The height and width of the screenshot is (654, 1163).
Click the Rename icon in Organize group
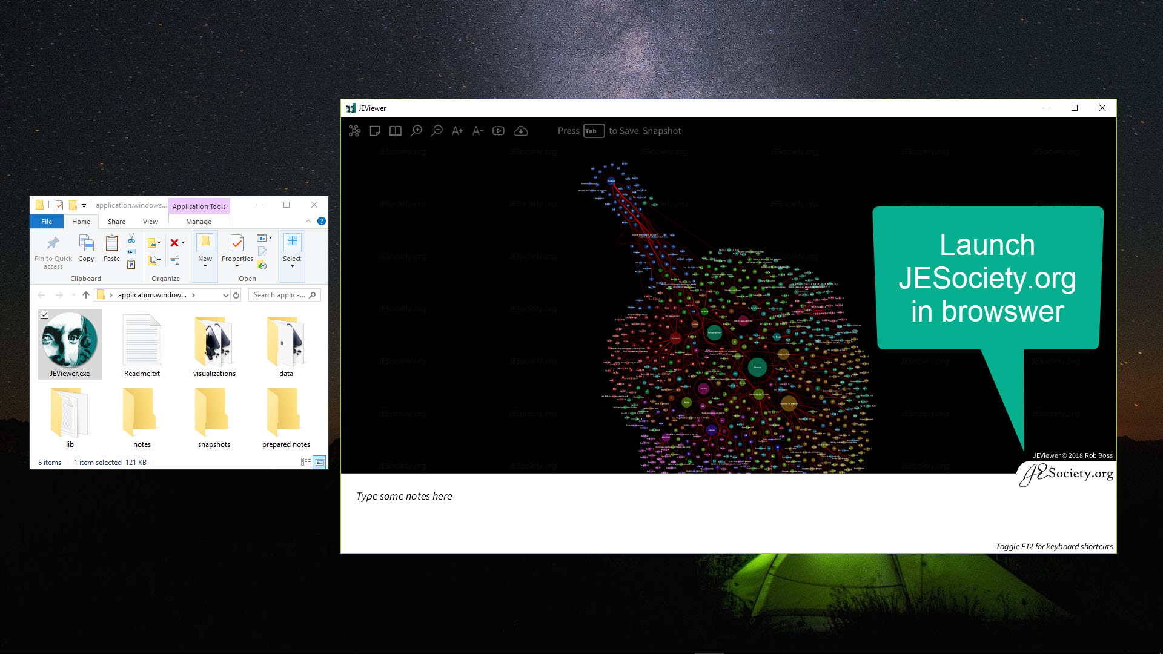click(x=174, y=260)
